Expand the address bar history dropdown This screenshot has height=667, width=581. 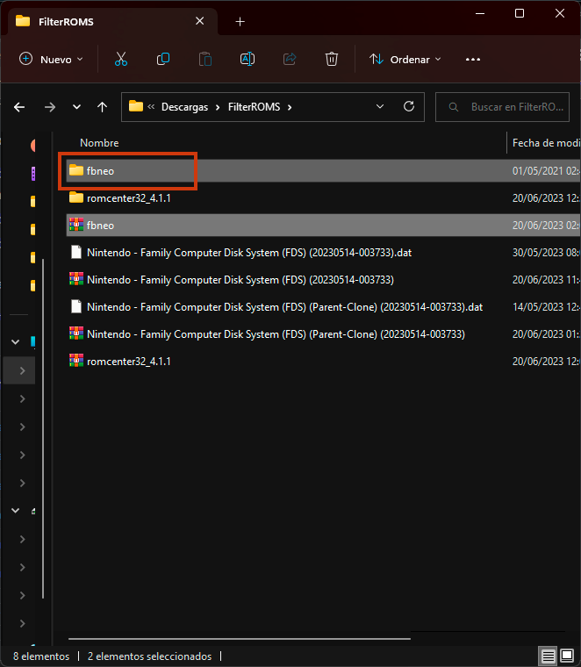click(380, 106)
